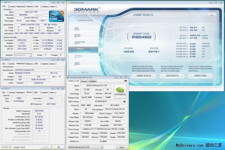Open the System Info section in 3DMark Vantage

80,42
